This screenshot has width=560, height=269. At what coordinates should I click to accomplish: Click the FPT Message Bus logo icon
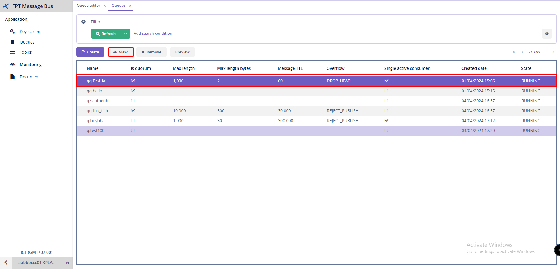pos(6,6)
